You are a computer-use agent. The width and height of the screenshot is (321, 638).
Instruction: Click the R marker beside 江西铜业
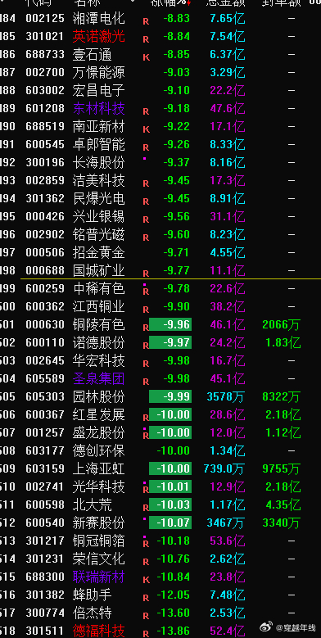(x=146, y=310)
